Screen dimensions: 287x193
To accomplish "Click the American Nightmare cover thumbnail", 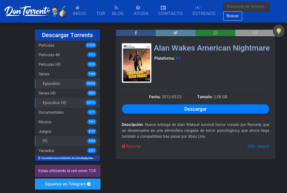I will [136, 63].
